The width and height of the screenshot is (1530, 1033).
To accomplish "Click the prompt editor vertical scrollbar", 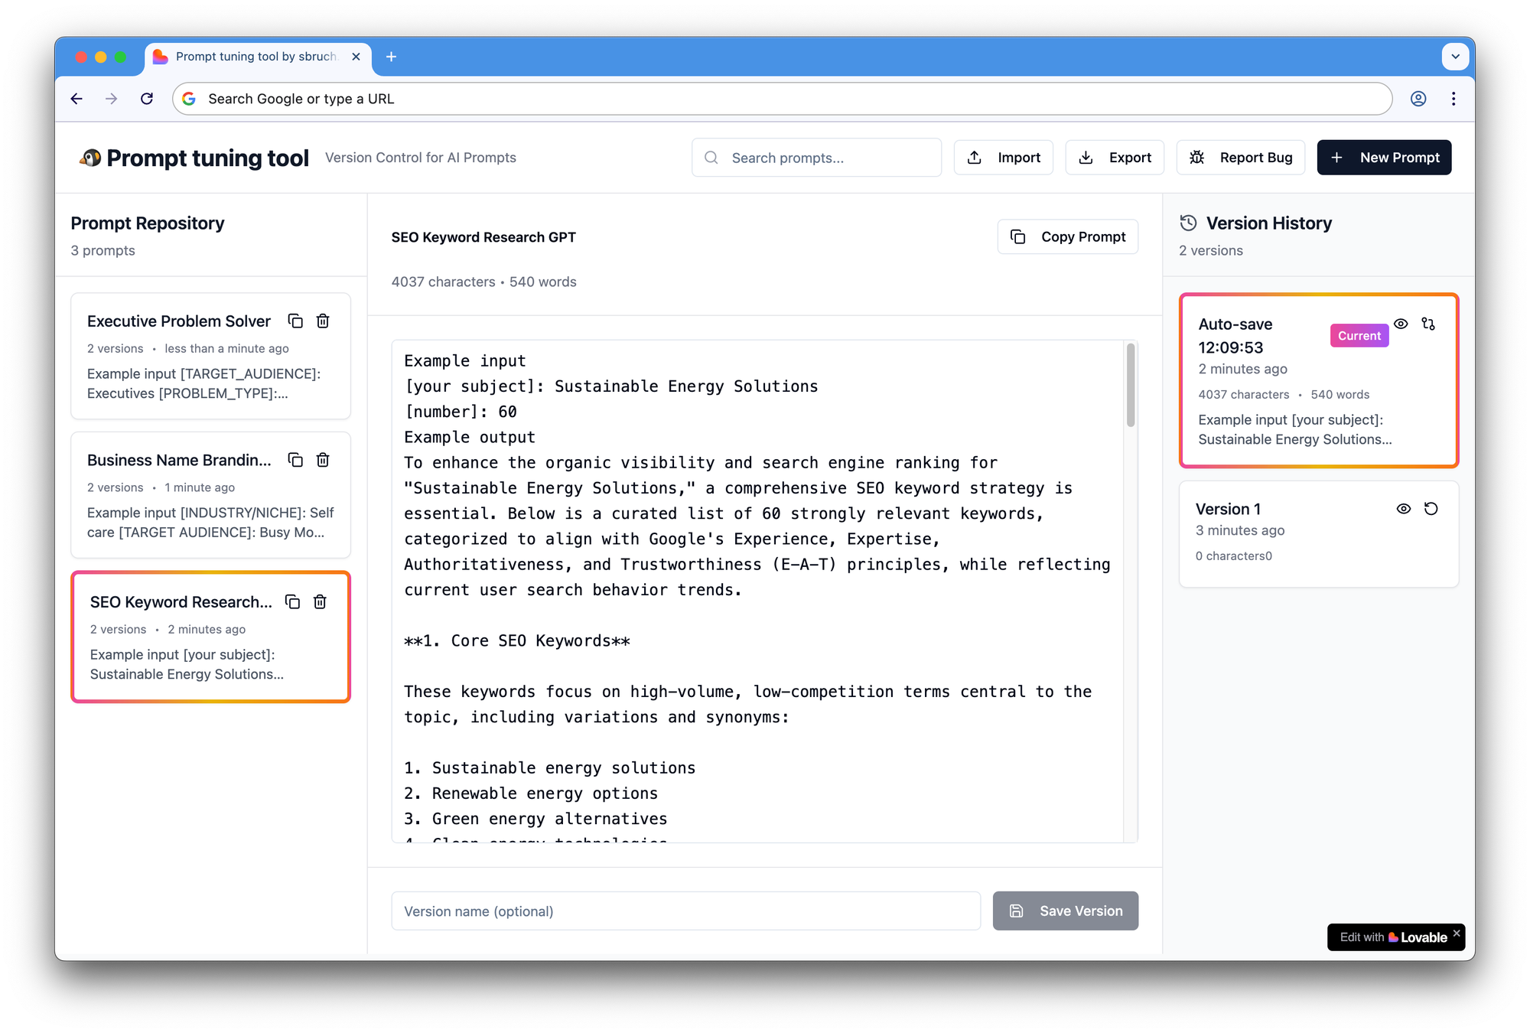I will pos(1131,386).
